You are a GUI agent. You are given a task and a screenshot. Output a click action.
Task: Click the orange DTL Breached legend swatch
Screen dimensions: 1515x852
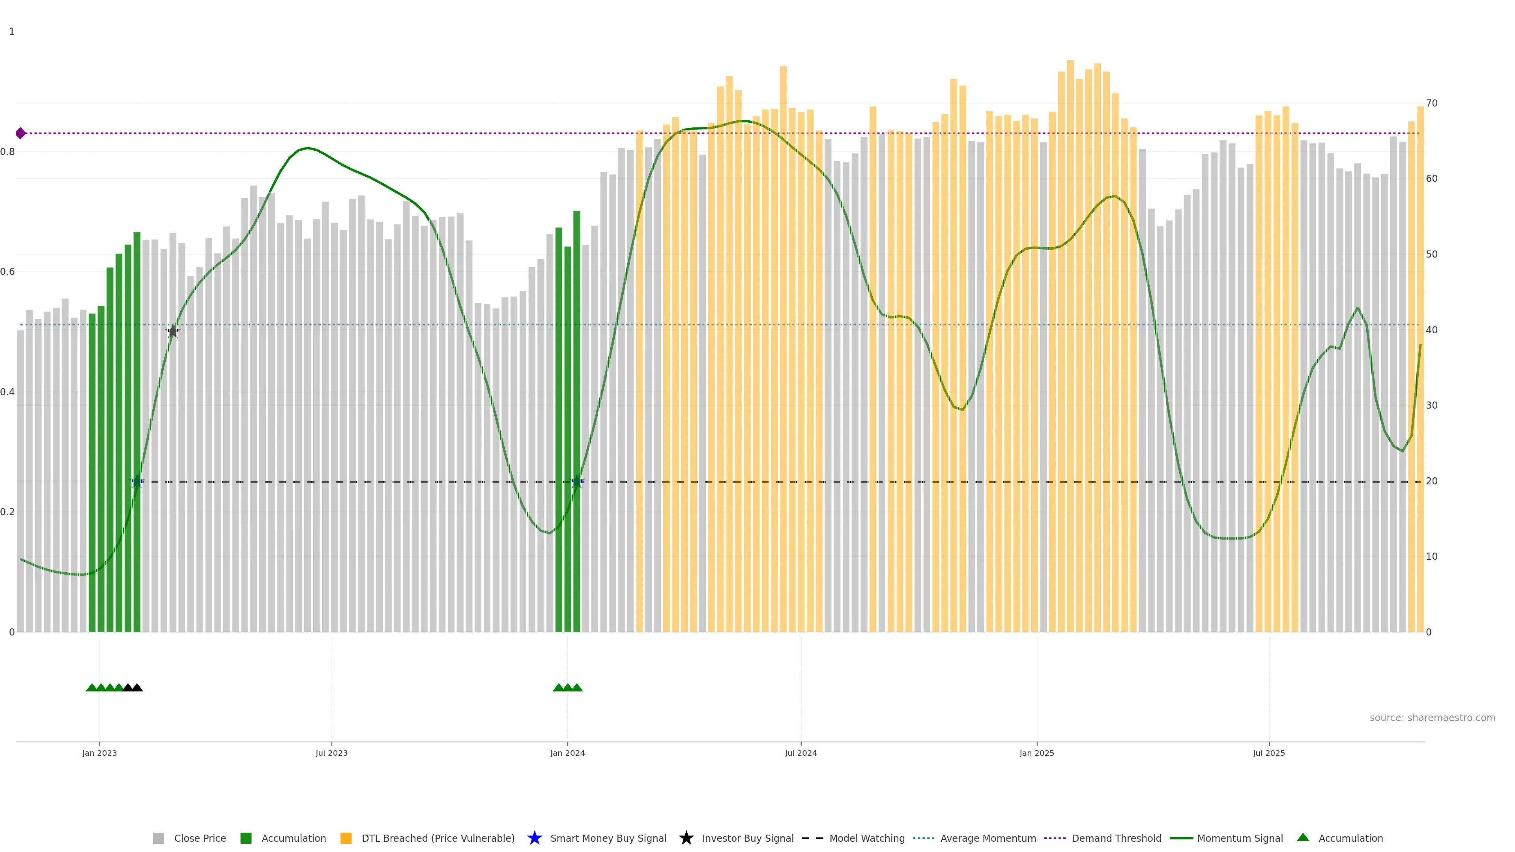346,838
